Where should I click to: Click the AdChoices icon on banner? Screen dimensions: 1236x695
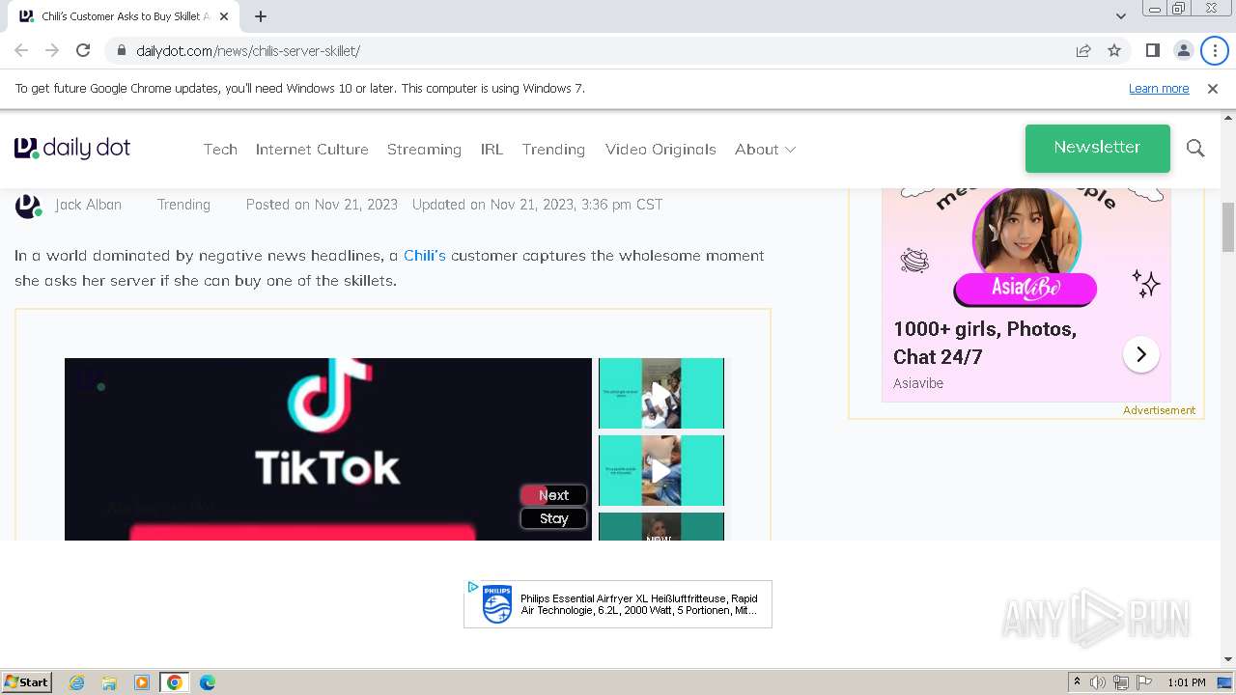[472, 587]
